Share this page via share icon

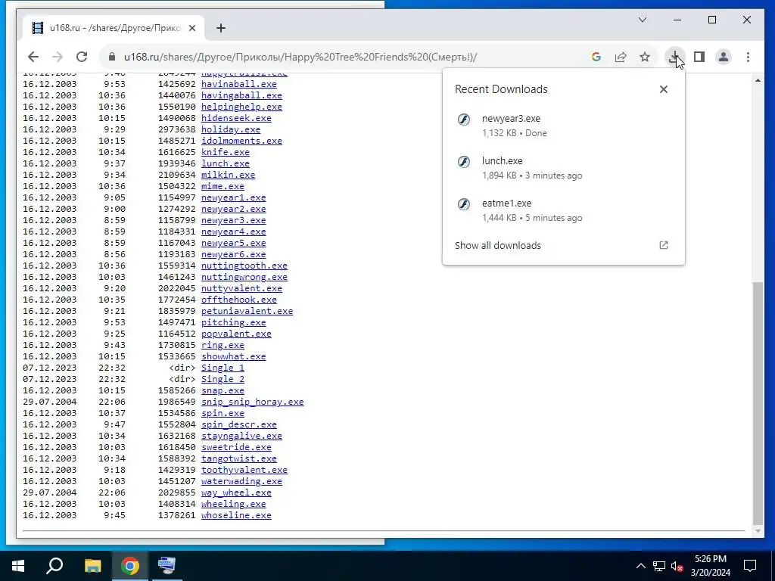point(621,57)
